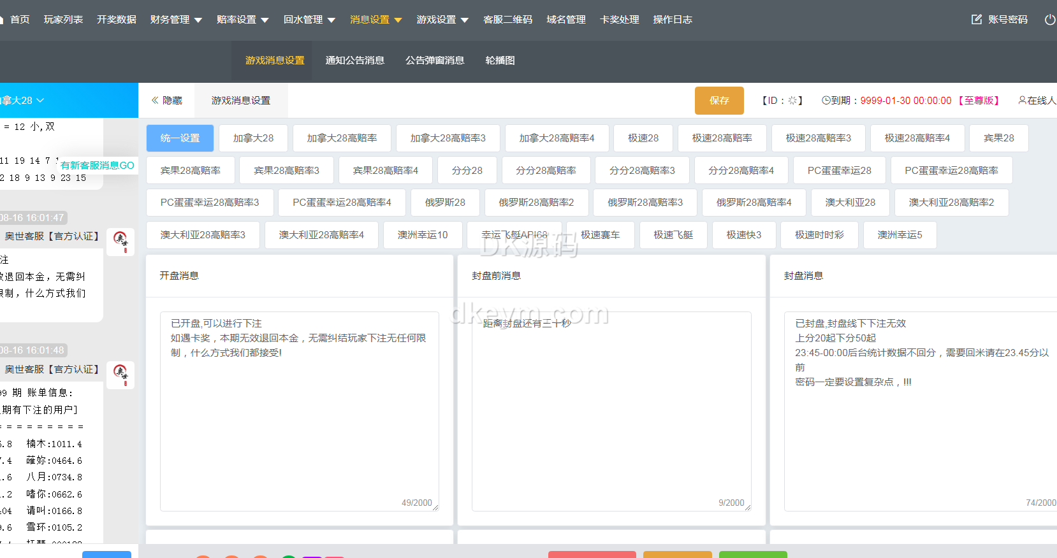Select the 统一设置 game button
Viewport: 1057px width, 558px height.
[x=180, y=138]
